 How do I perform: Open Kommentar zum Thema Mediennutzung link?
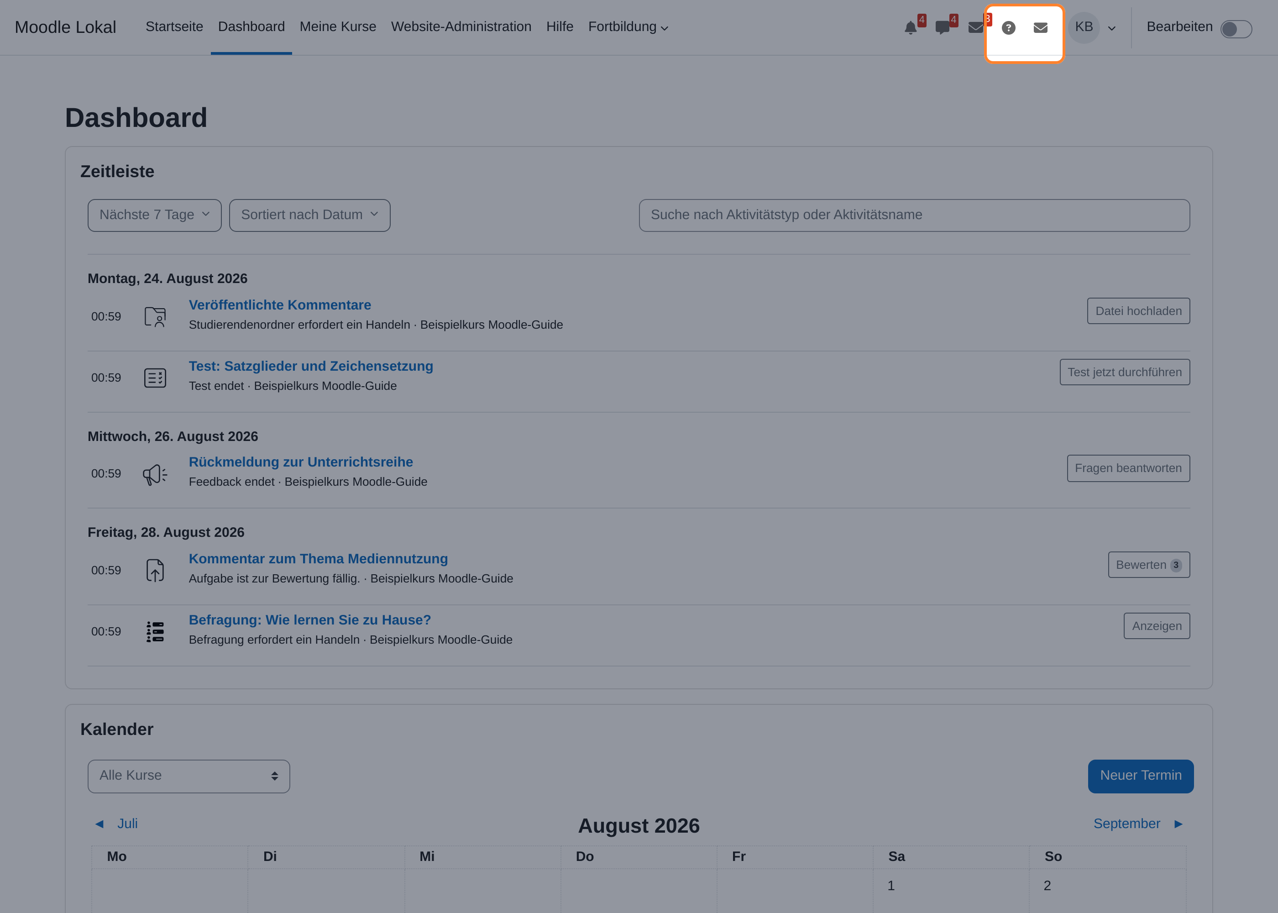[318, 559]
